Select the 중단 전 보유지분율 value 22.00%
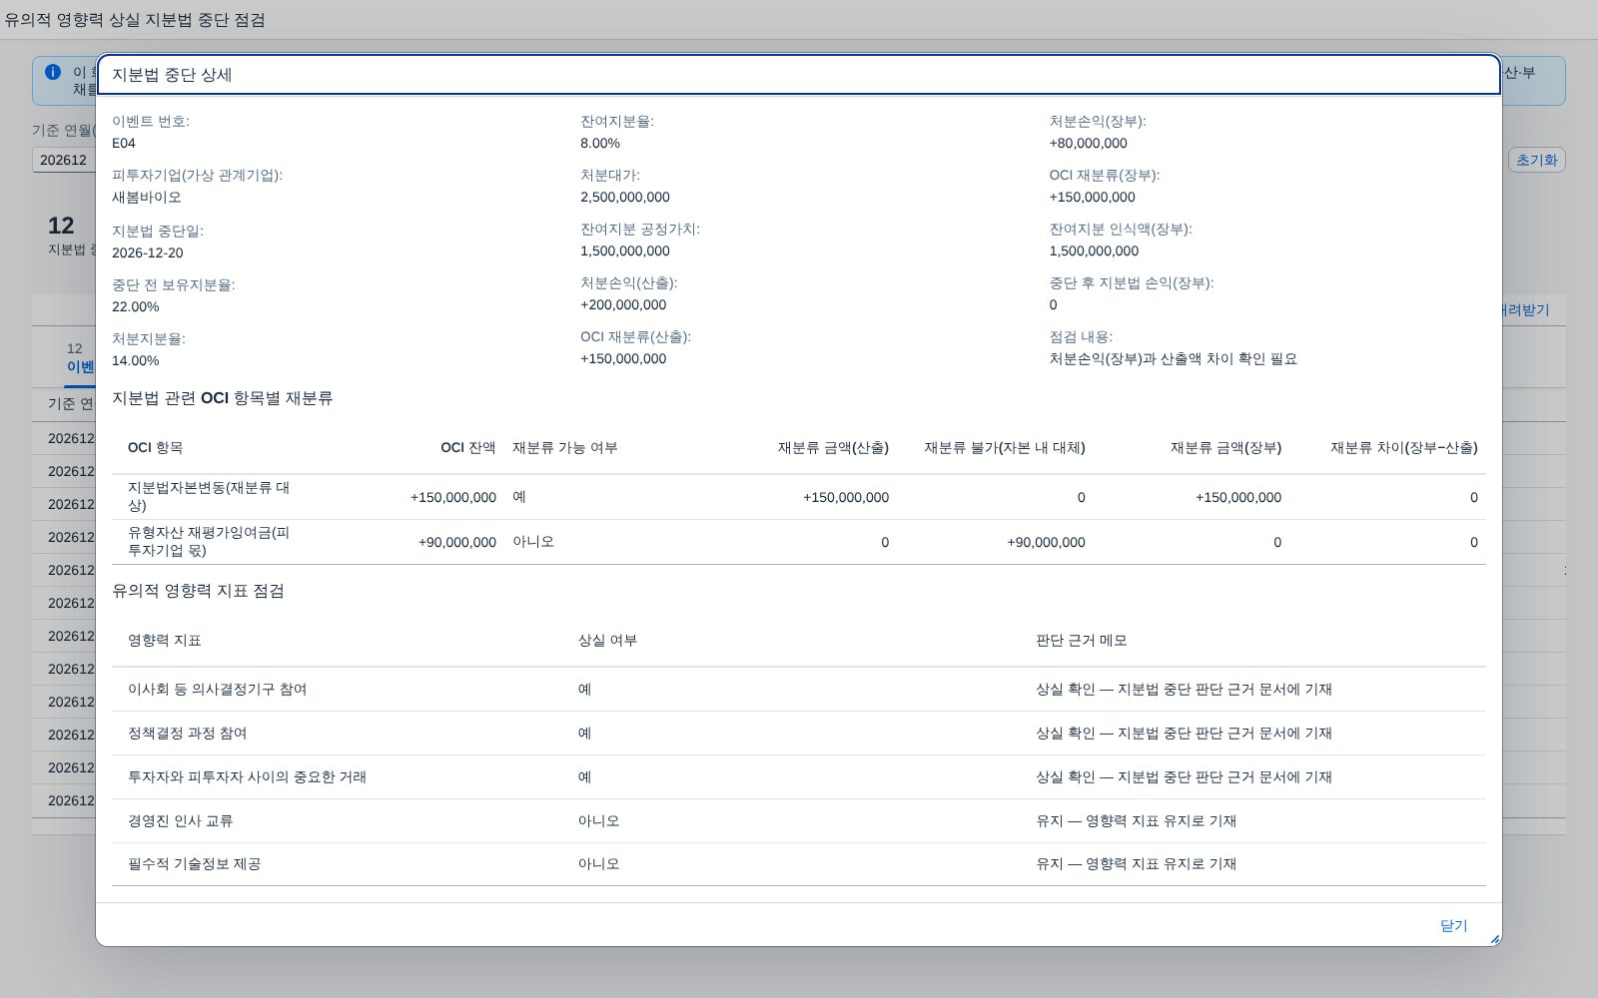This screenshot has height=998, width=1598. (136, 306)
